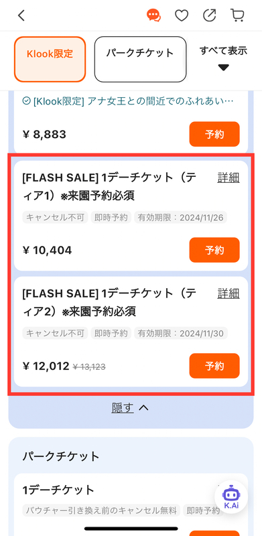Tap 予約 for the ¥8,883 package

pyautogui.click(x=214, y=134)
